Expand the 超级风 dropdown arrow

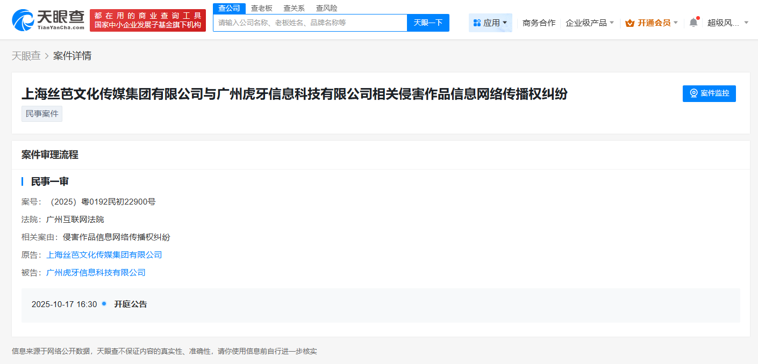coord(746,23)
